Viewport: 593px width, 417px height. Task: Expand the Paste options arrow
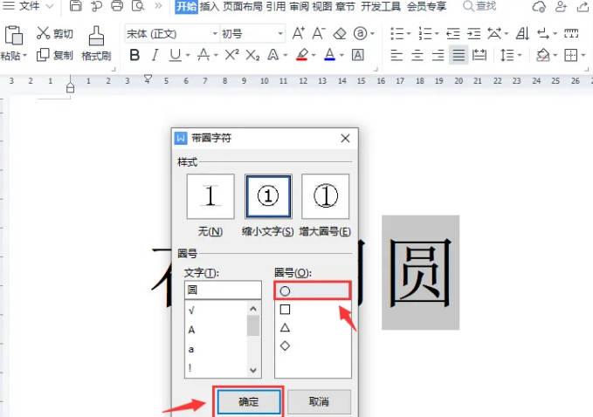[25, 56]
